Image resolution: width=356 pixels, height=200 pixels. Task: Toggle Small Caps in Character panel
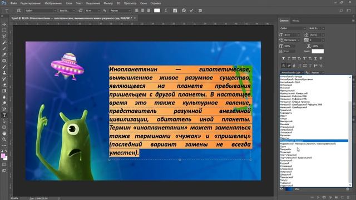(299, 58)
